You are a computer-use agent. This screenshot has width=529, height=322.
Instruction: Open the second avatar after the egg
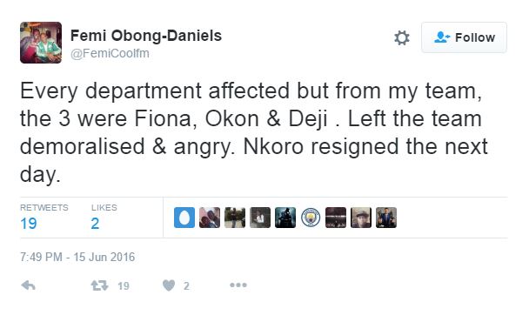pos(235,218)
